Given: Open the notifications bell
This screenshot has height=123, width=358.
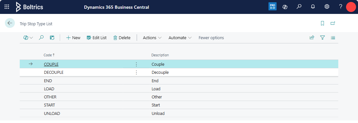Looking at the screenshot, I should tap(313, 6).
